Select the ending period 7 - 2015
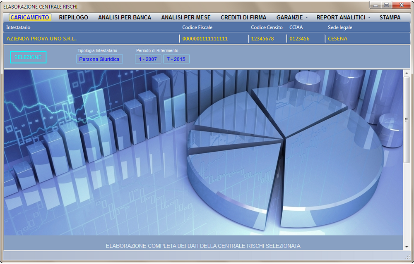This screenshot has height=264, width=414. [176, 59]
